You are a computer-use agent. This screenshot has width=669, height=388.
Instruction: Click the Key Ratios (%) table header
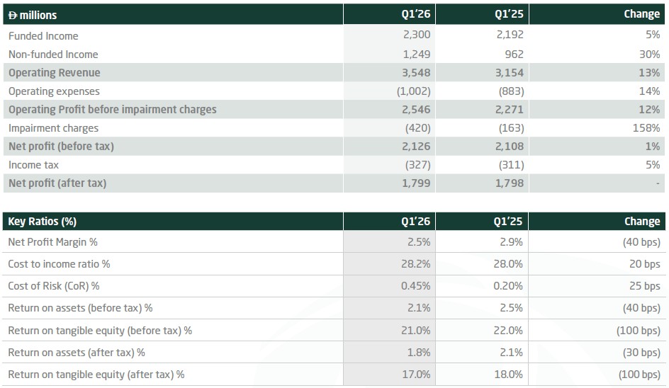coord(43,222)
